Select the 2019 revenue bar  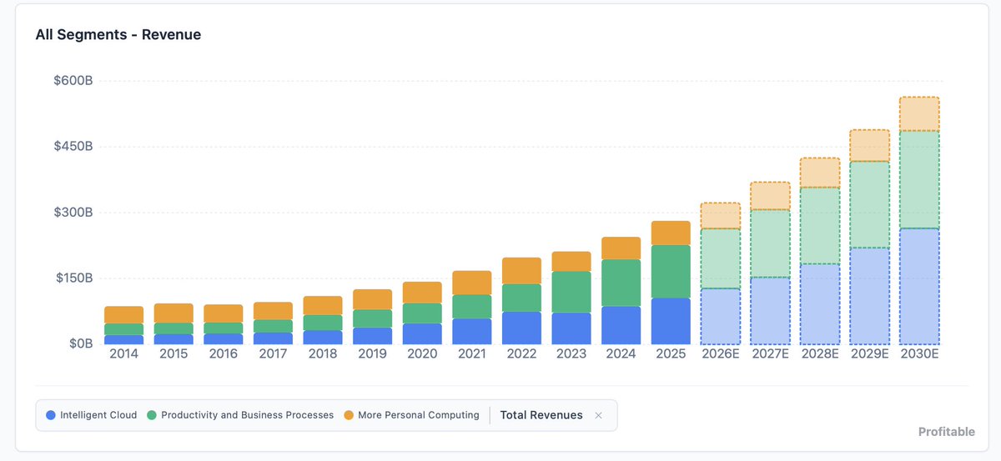pos(372,317)
